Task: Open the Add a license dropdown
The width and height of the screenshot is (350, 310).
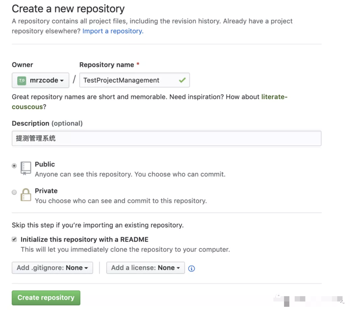Action: [145, 268]
